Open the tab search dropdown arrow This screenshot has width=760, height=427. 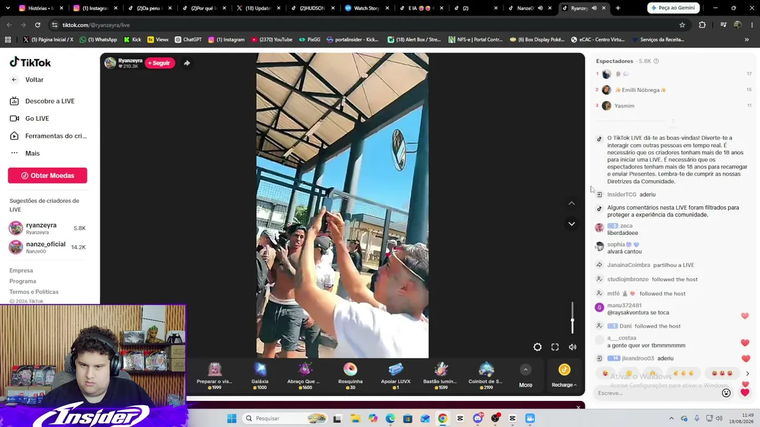click(x=7, y=8)
